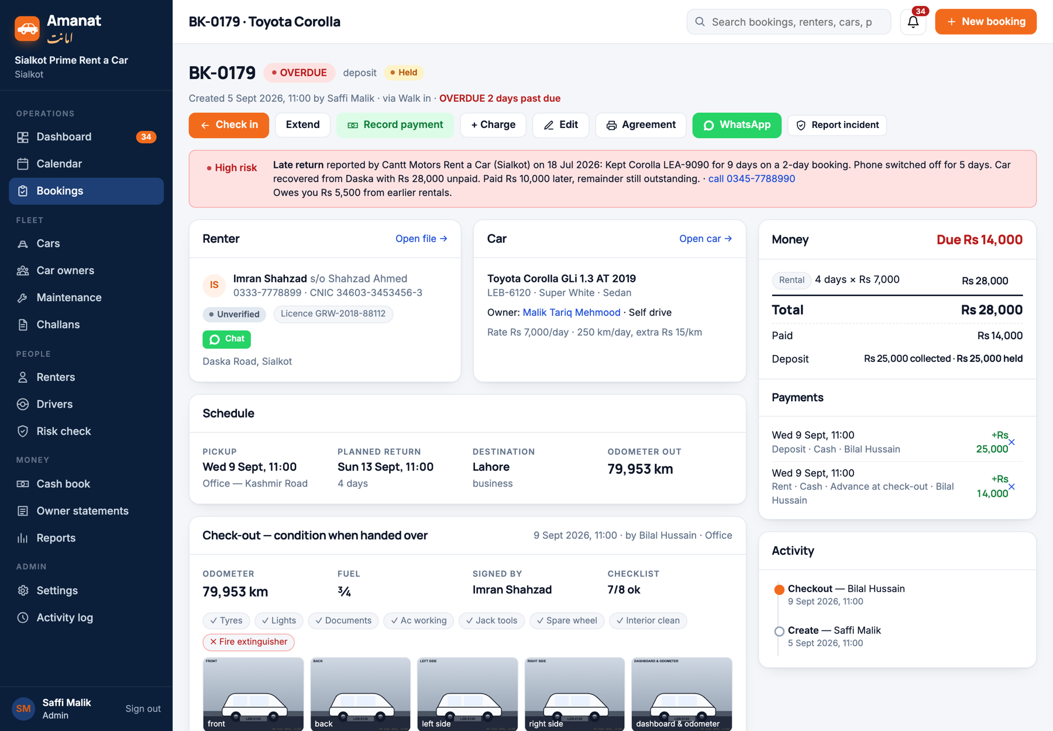Click the Renters person icon
Viewport: 1053px width, 731px height.
[x=23, y=377]
